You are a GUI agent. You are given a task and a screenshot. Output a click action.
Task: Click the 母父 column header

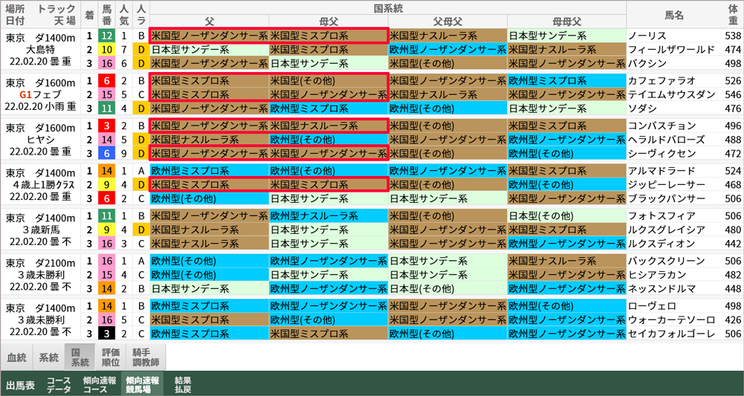pos(328,22)
